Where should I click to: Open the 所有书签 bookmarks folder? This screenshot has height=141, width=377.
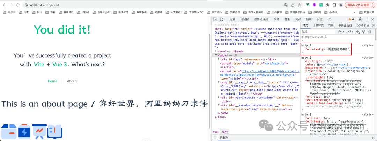click(x=367, y=12)
